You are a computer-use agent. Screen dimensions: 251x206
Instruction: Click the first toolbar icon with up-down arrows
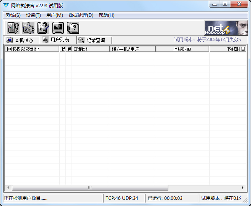13,28
